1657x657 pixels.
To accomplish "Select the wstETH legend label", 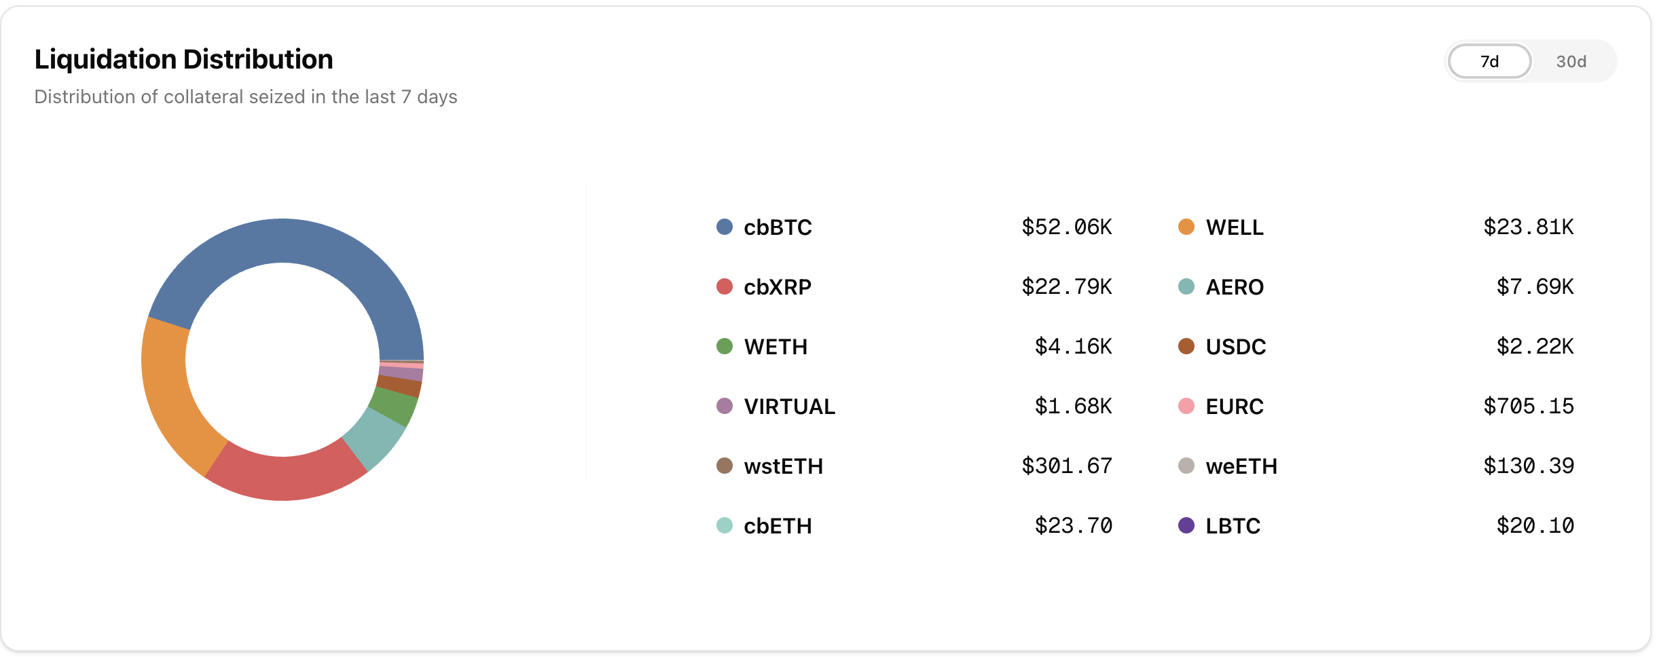I will click(783, 466).
